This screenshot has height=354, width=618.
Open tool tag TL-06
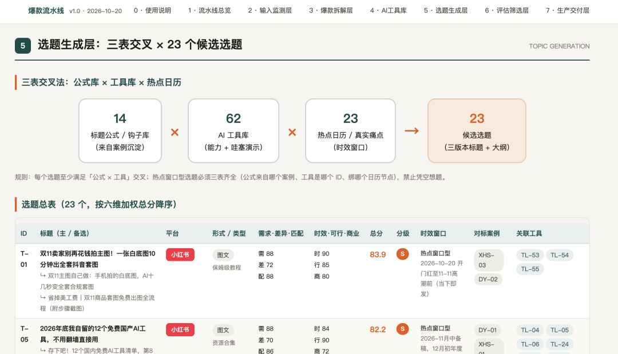pyautogui.click(x=530, y=344)
